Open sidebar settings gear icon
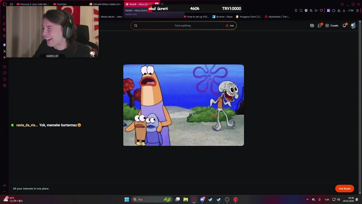The image size is (362, 204). click(5, 86)
